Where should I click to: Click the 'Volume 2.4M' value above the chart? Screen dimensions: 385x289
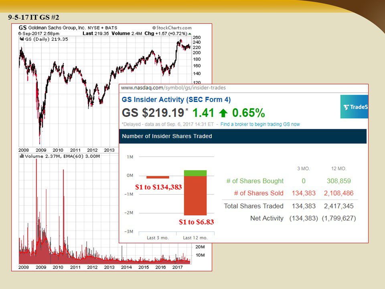[127, 33]
